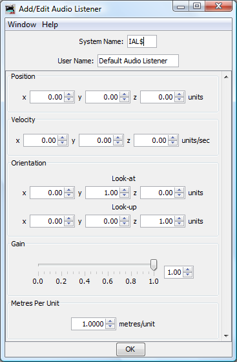The width and height of the screenshot is (237, 362).
Task: Click Position y value field
Action: (x=103, y=97)
